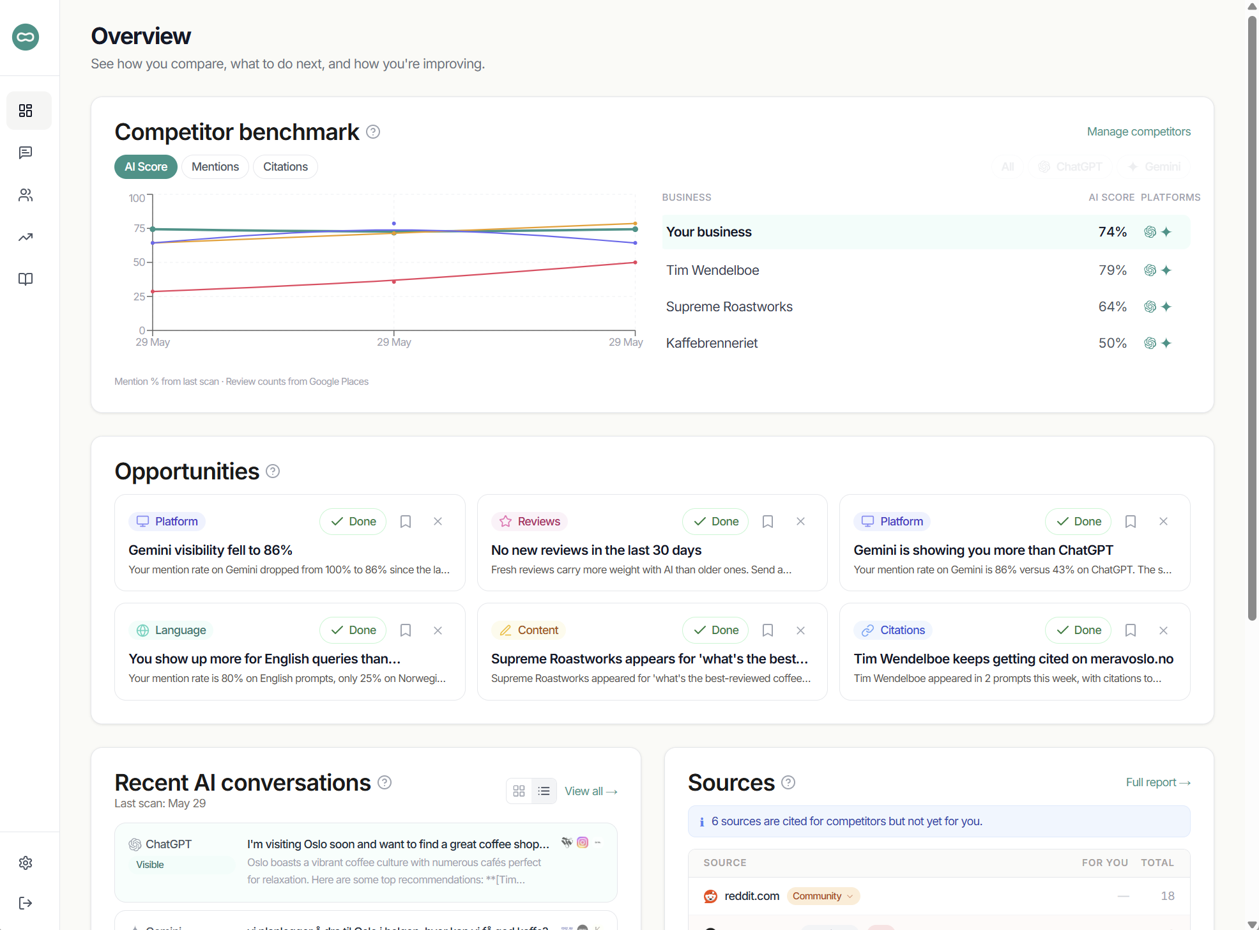Open the Full report link
Screen dimensions: 1259x930
point(1158,782)
